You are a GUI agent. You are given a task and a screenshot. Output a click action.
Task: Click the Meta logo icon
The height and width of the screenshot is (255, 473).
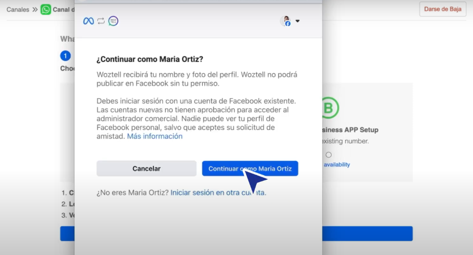pos(88,21)
